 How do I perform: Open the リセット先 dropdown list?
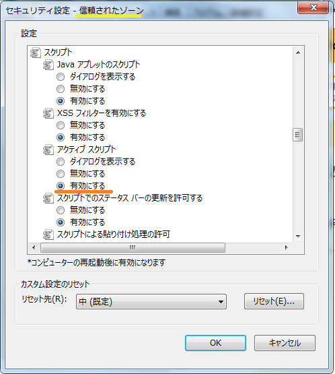coord(151,302)
